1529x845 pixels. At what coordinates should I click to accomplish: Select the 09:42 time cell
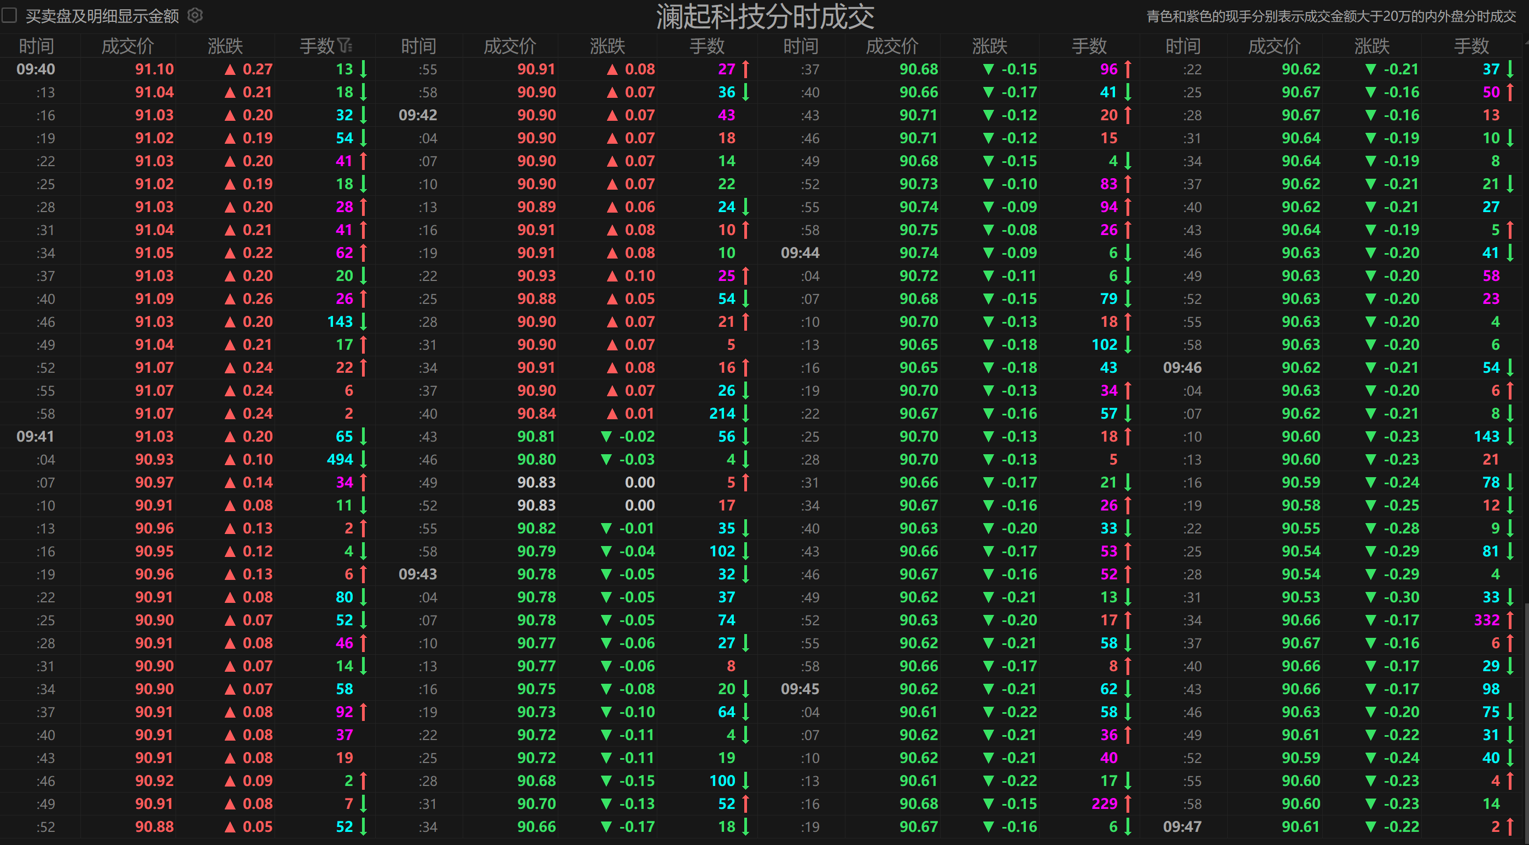tap(418, 115)
